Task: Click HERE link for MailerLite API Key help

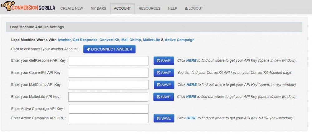Action: coord(191,97)
